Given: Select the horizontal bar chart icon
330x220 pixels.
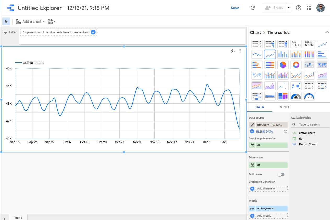Looking at the screenshot, I should point(322,54).
